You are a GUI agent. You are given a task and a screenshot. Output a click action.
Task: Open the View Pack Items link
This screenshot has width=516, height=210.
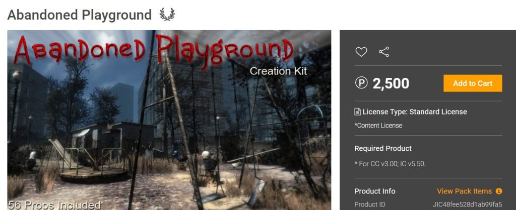[464, 191]
